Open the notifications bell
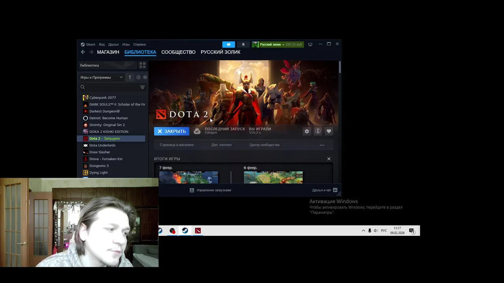 243,44
